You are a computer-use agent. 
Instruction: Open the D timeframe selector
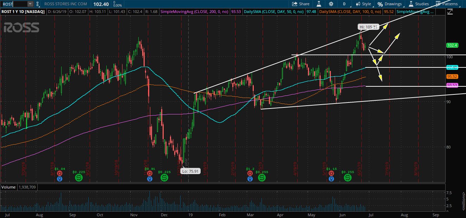(x=344, y=4)
